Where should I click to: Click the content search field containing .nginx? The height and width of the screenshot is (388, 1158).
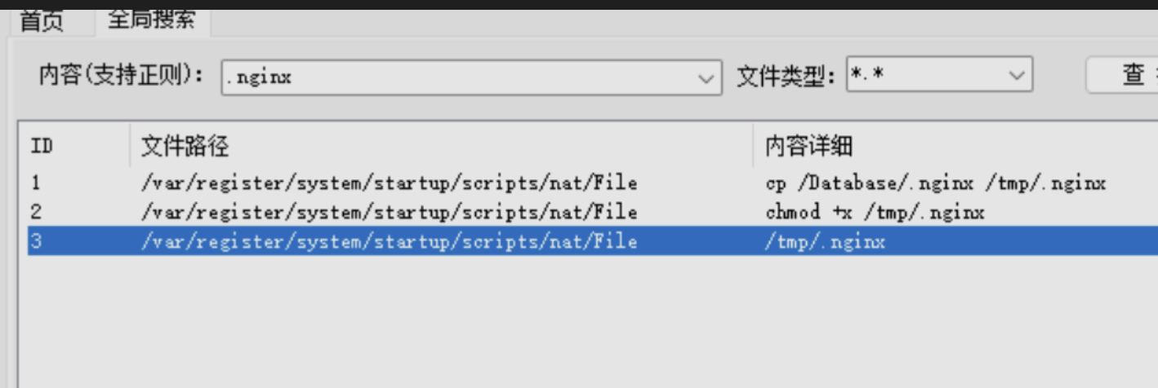(x=457, y=77)
